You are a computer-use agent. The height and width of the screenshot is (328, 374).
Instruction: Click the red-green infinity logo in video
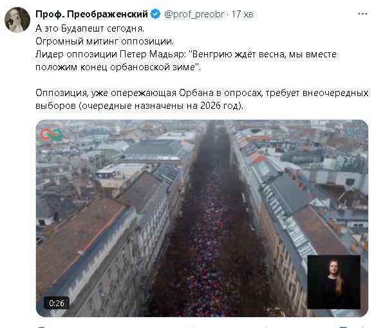point(51,135)
